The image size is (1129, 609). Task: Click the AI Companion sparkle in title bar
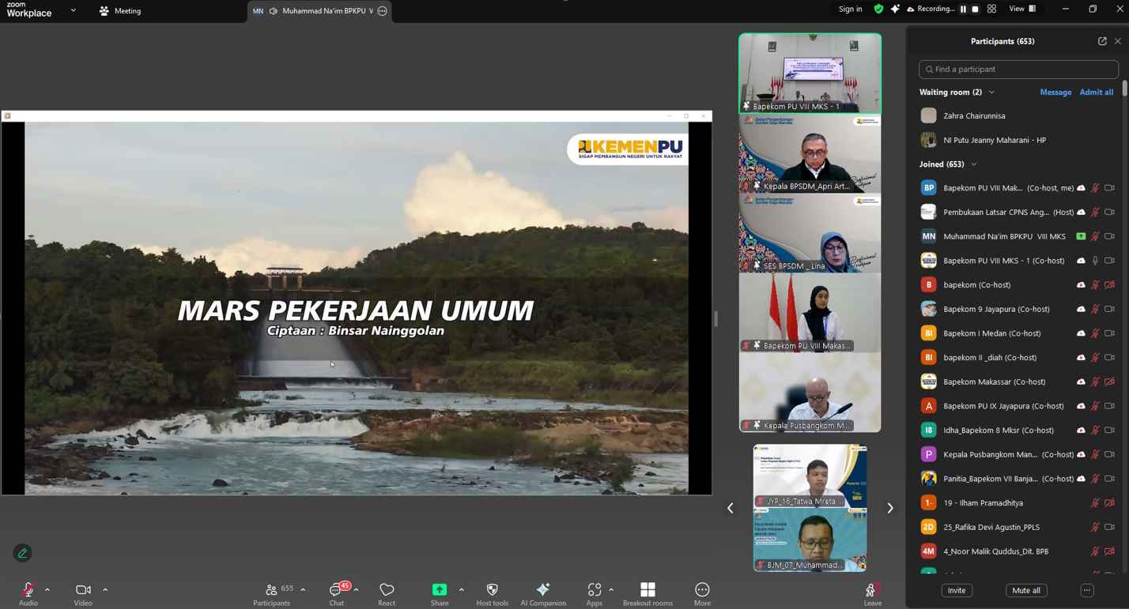tap(895, 9)
